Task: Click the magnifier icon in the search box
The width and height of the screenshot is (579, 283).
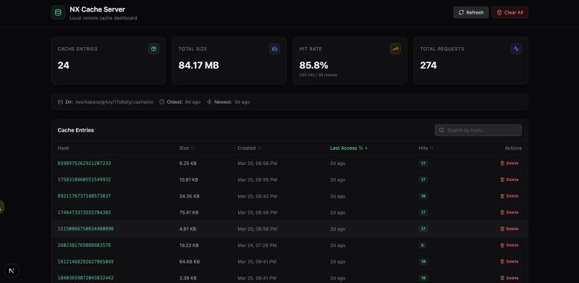Action: [x=441, y=130]
